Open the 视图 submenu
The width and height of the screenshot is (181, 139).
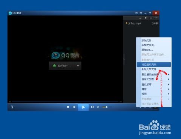[154, 94]
